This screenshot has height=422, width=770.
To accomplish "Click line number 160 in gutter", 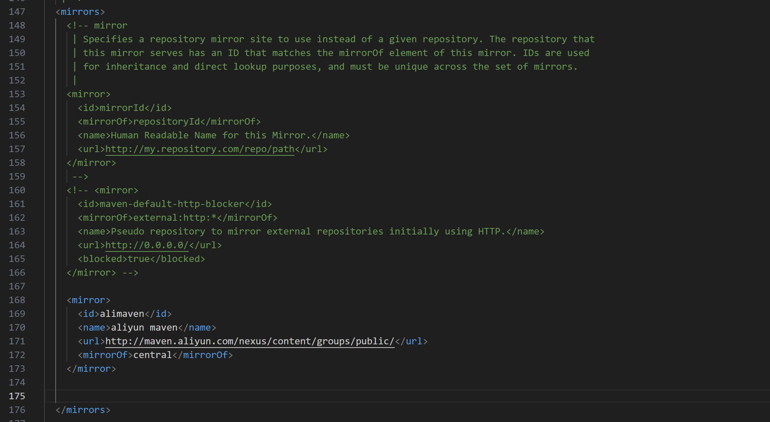I will tap(17, 190).
